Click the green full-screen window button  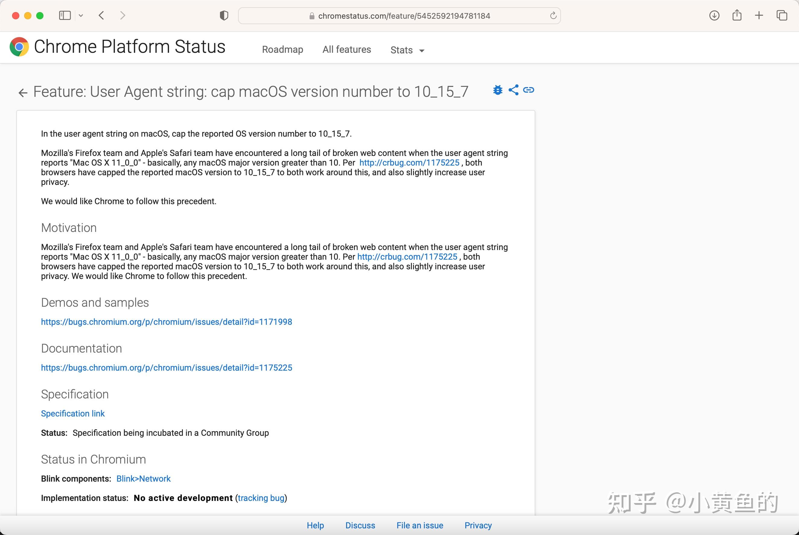tap(40, 16)
